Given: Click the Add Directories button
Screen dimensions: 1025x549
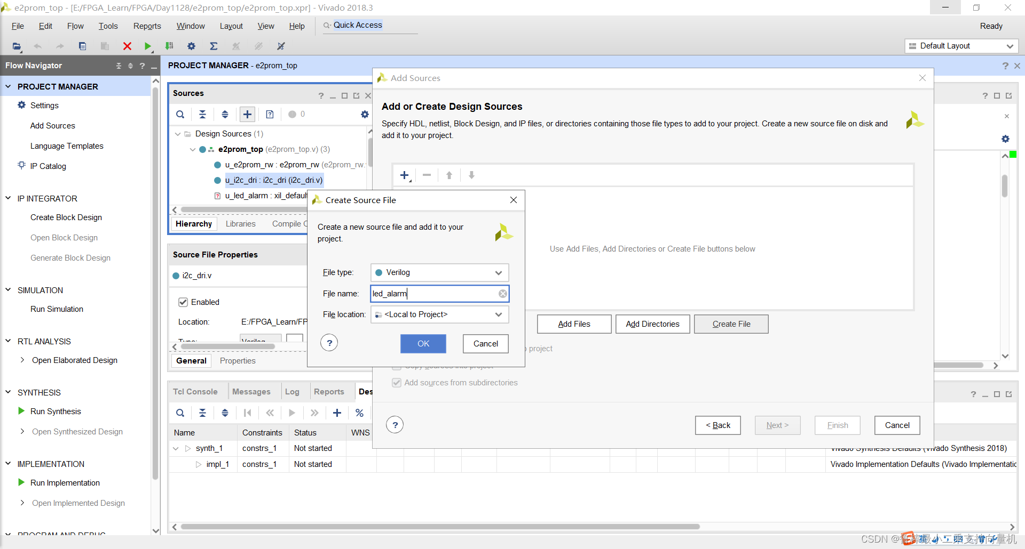Looking at the screenshot, I should coord(653,324).
